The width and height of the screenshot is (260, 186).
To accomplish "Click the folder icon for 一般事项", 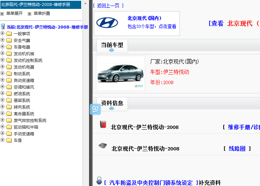I will pos(9,34).
